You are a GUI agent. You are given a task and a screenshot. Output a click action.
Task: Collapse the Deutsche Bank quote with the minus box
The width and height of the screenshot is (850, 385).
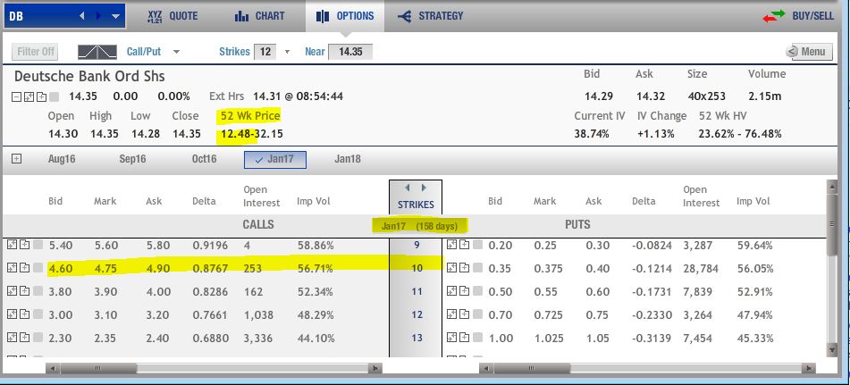click(16, 97)
